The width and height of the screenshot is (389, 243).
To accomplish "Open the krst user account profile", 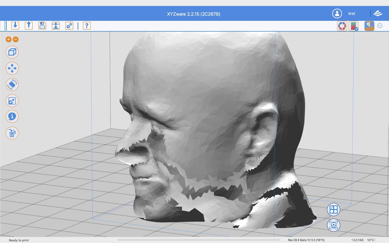I will coord(337,14).
